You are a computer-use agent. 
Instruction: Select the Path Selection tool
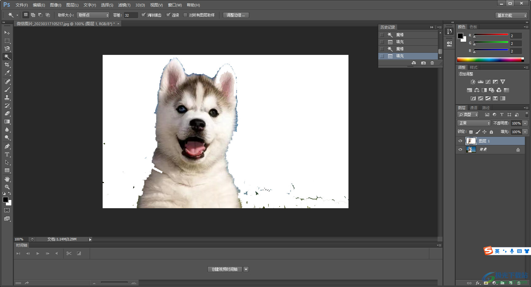[x=7, y=162]
